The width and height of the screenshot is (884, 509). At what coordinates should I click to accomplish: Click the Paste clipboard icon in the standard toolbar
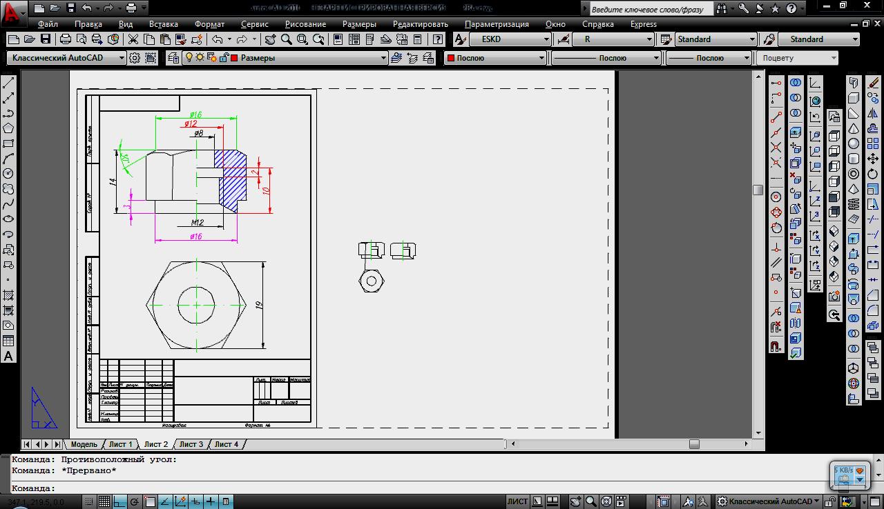(x=165, y=39)
